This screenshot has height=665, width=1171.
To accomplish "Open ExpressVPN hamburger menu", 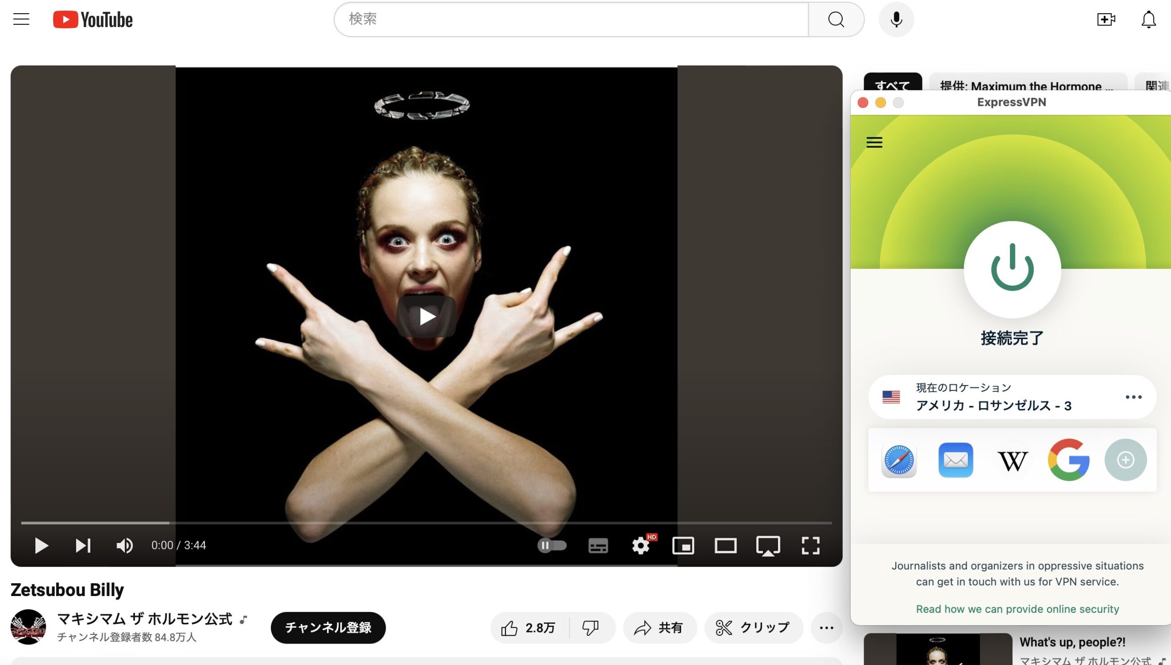I will pyautogui.click(x=874, y=142).
